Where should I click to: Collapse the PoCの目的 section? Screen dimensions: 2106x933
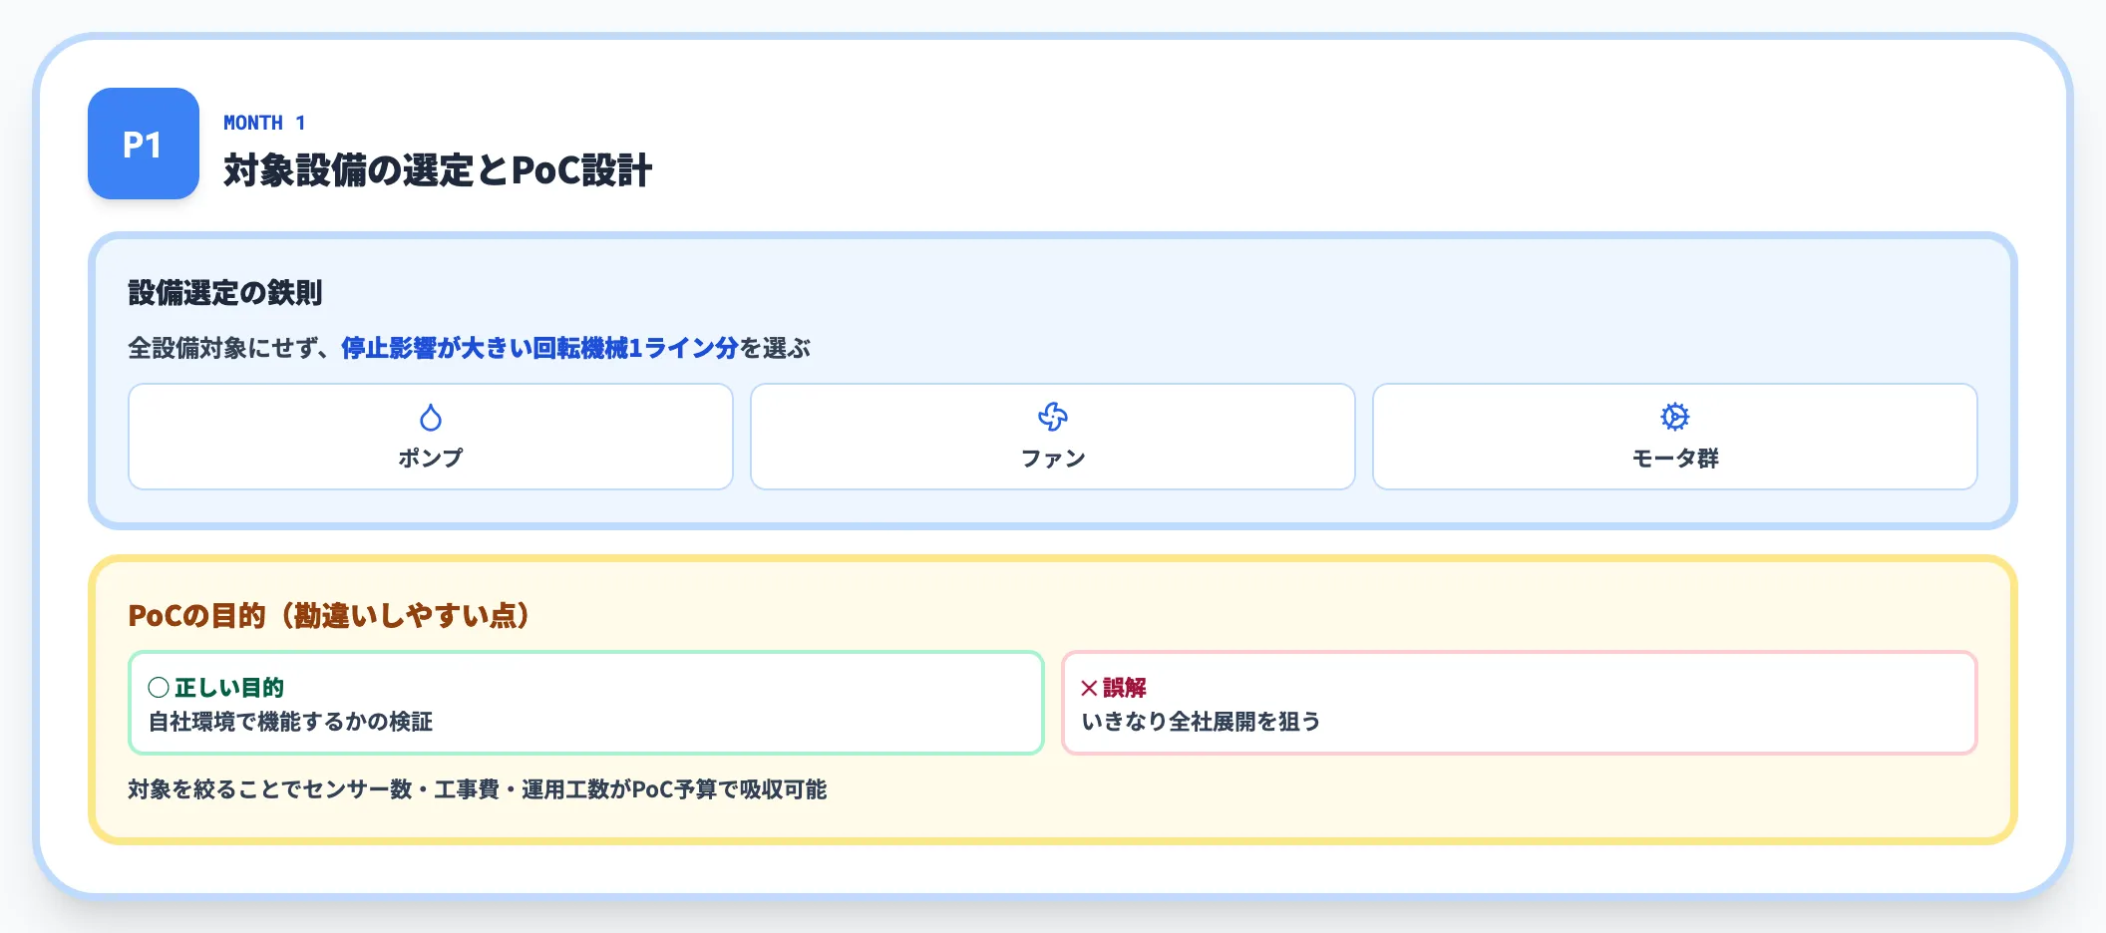(x=329, y=615)
